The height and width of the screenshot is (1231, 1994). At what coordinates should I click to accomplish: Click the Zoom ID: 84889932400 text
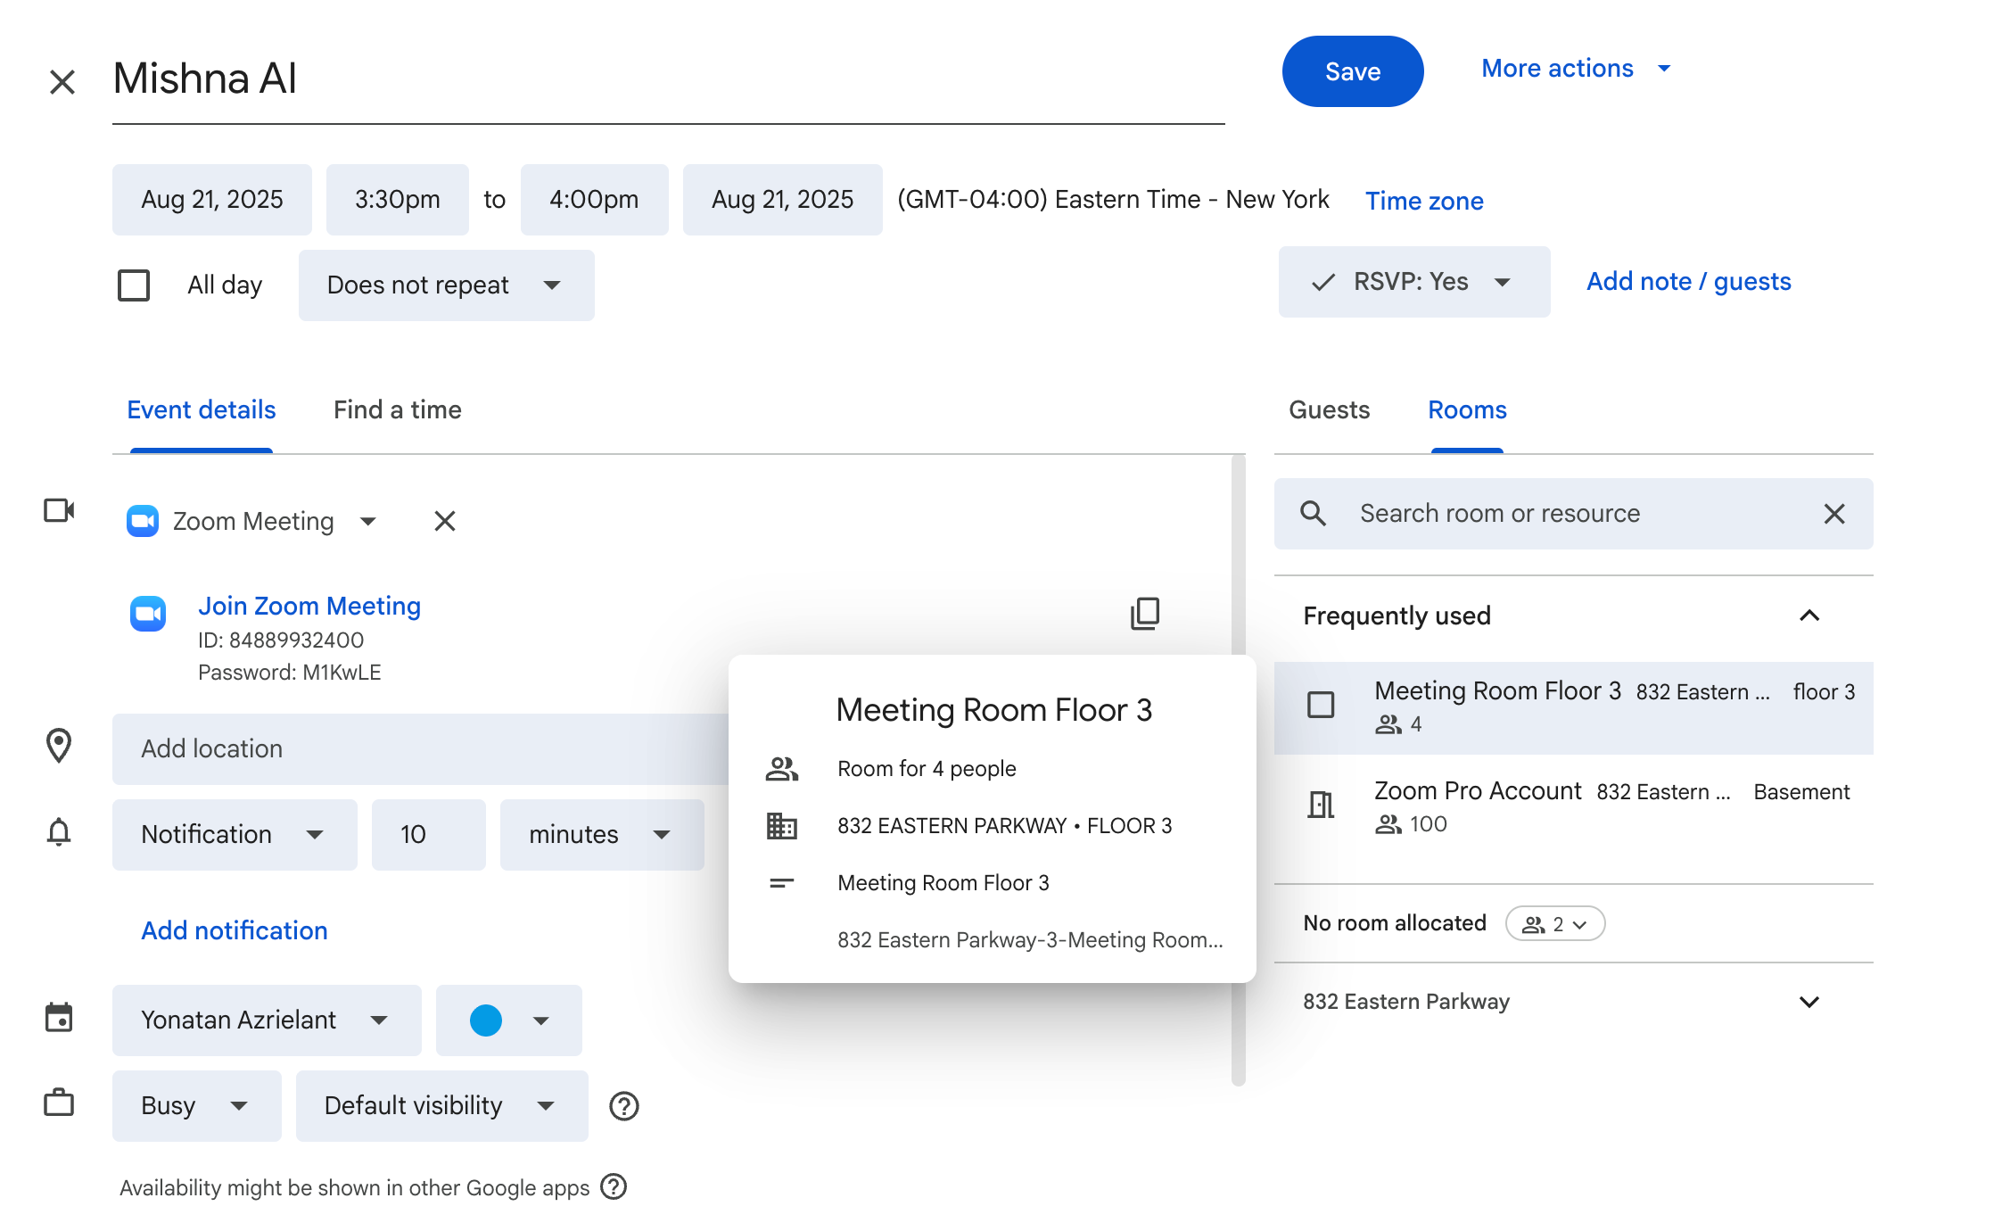(x=281, y=640)
